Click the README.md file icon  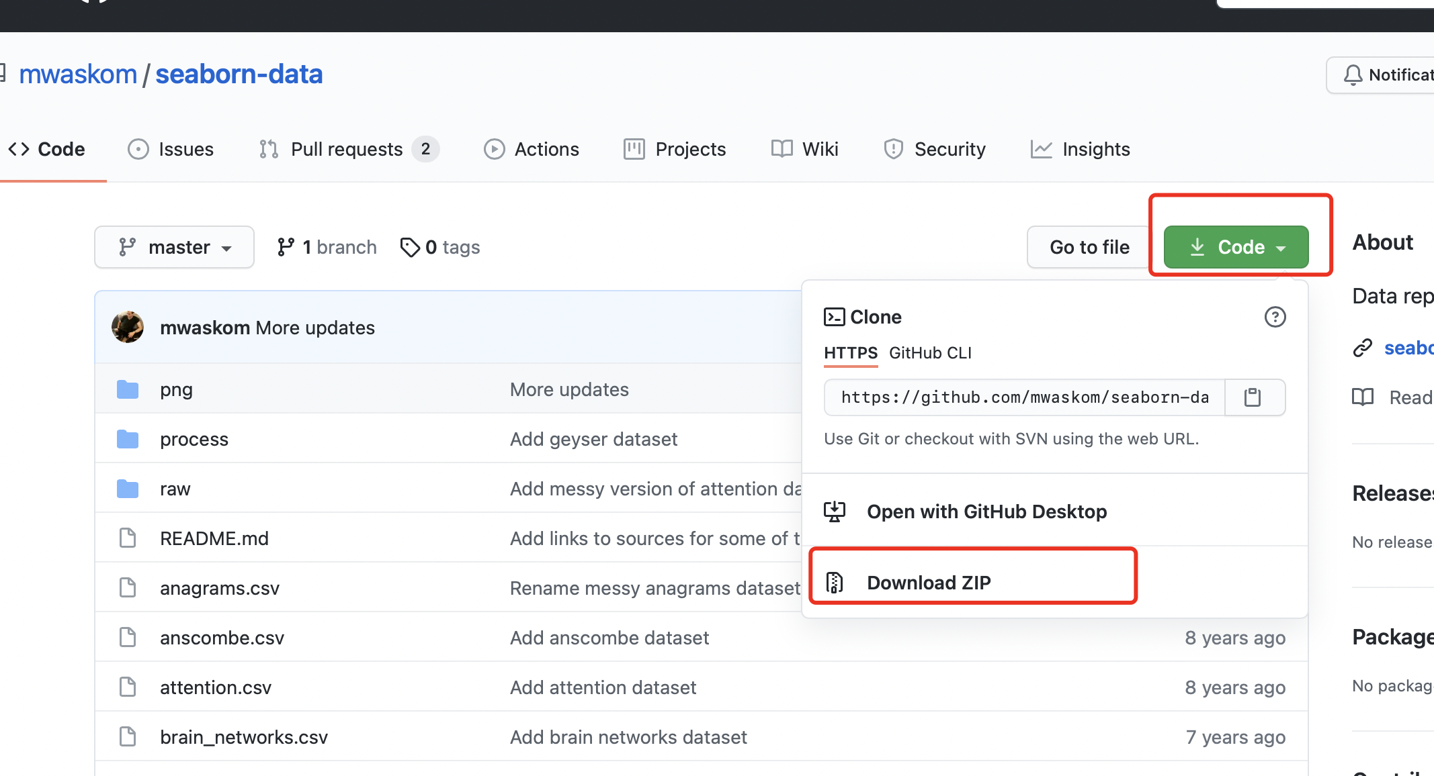point(128,538)
